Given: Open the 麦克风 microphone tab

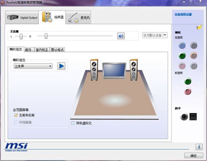Looking at the screenshot, I should pyautogui.click(x=79, y=17).
